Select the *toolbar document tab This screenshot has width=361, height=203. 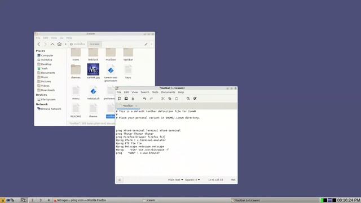pos(127,105)
